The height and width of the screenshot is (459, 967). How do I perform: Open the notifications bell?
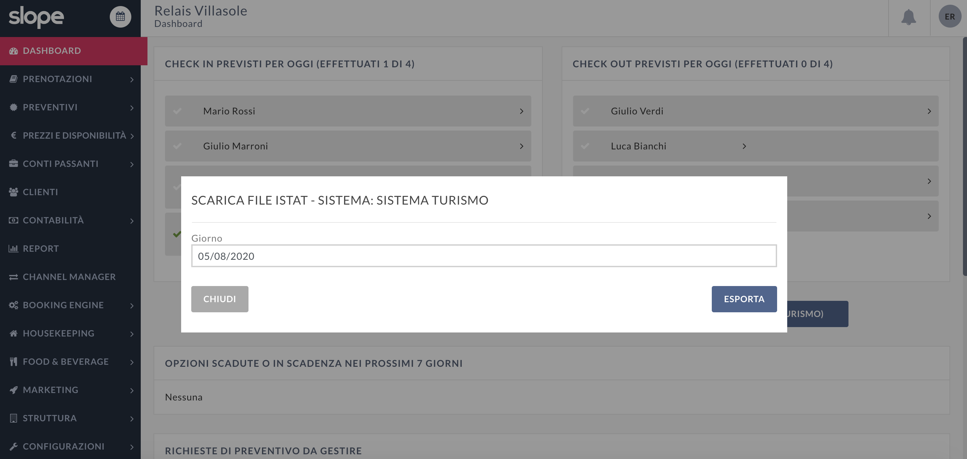click(x=908, y=17)
